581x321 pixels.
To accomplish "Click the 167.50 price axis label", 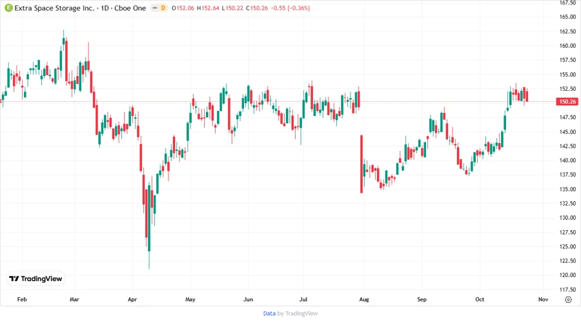I will pos(567,3).
